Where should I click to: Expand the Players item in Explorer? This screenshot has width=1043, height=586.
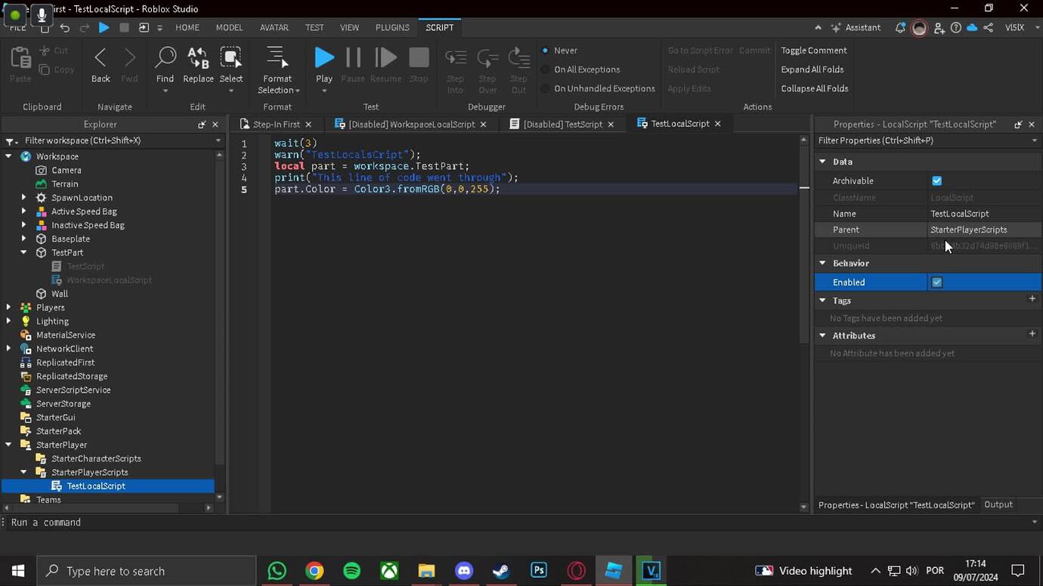click(8, 307)
